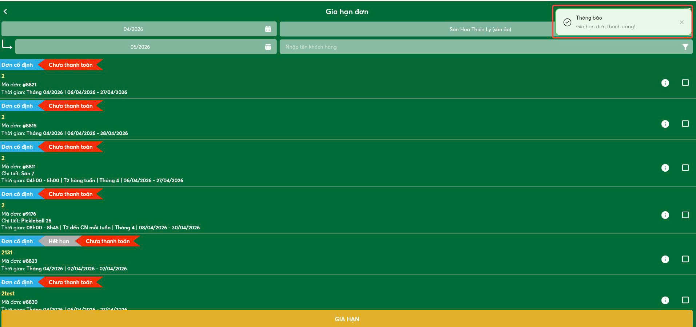
Task: Tick the checkbox for order #8821
Action: point(685,83)
